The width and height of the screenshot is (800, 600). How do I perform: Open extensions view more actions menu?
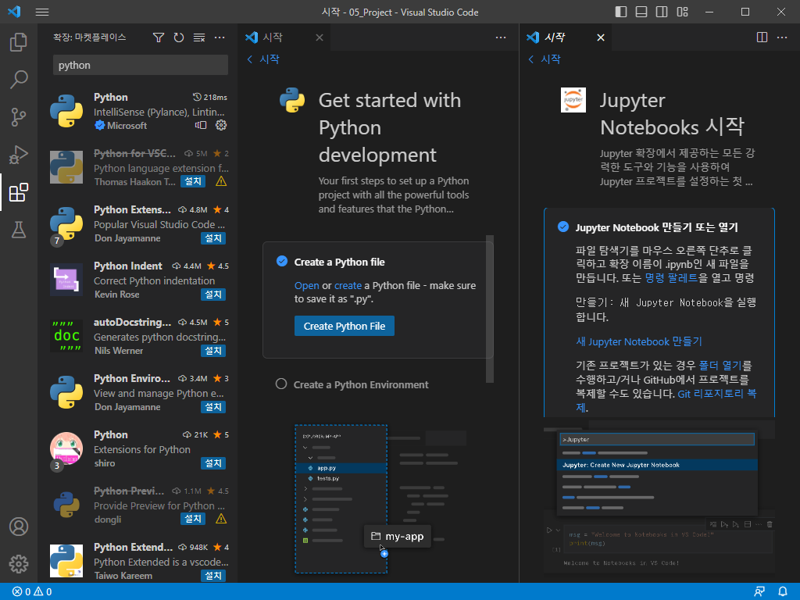[x=220, y=37]
